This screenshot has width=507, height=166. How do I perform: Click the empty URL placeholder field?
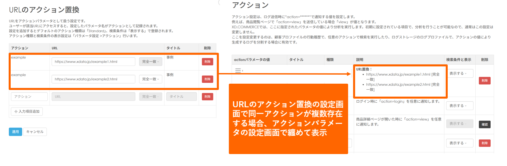pos(93,97)
